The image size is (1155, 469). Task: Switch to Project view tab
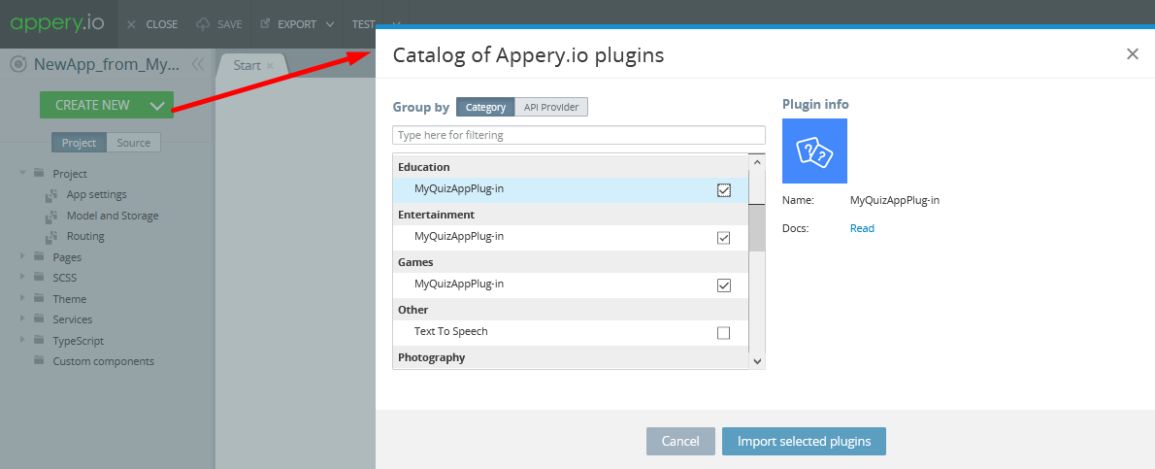tap(79, 143)
